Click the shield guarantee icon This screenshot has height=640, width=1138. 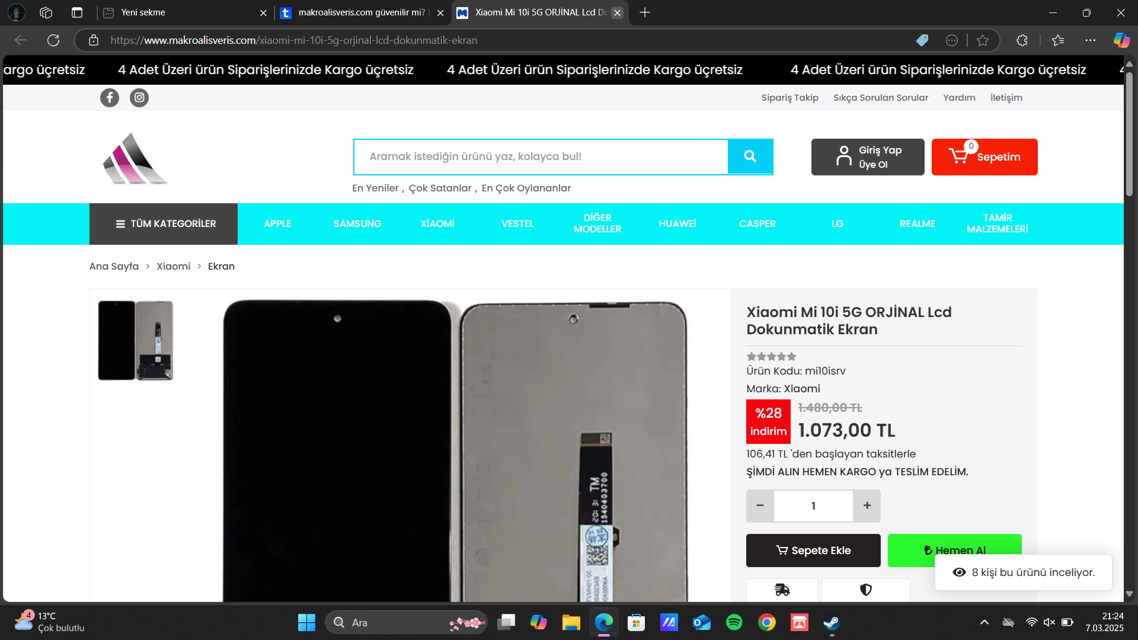(x=866, y=590)
